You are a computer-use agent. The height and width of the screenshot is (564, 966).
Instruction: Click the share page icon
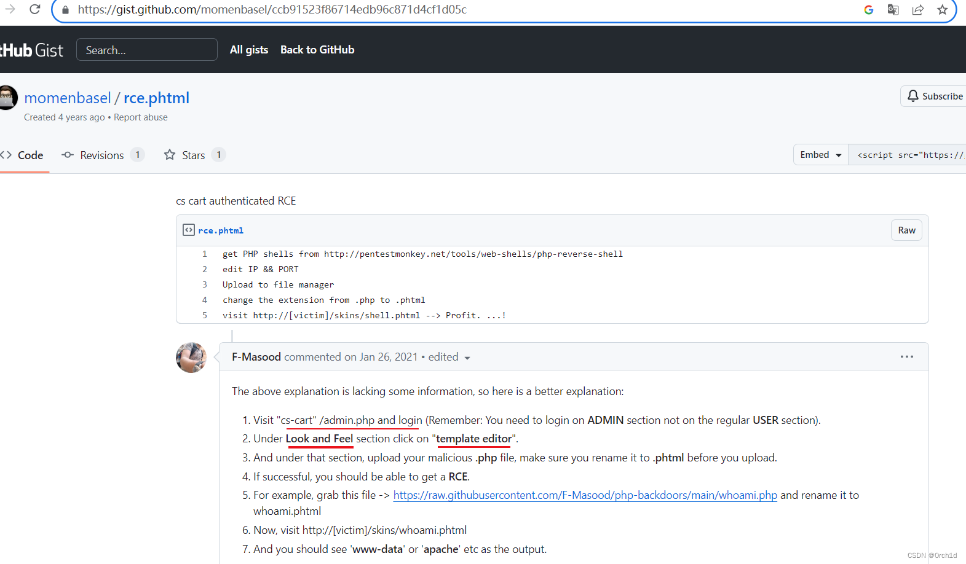[x=917, y=10]
